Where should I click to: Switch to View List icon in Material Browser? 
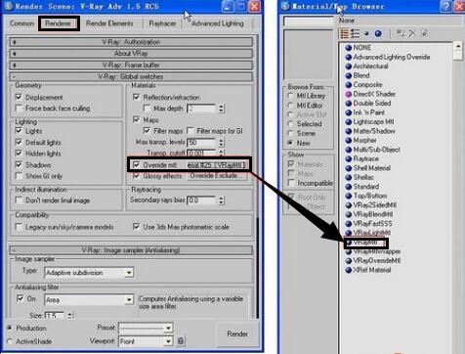[x=344, y=33]
